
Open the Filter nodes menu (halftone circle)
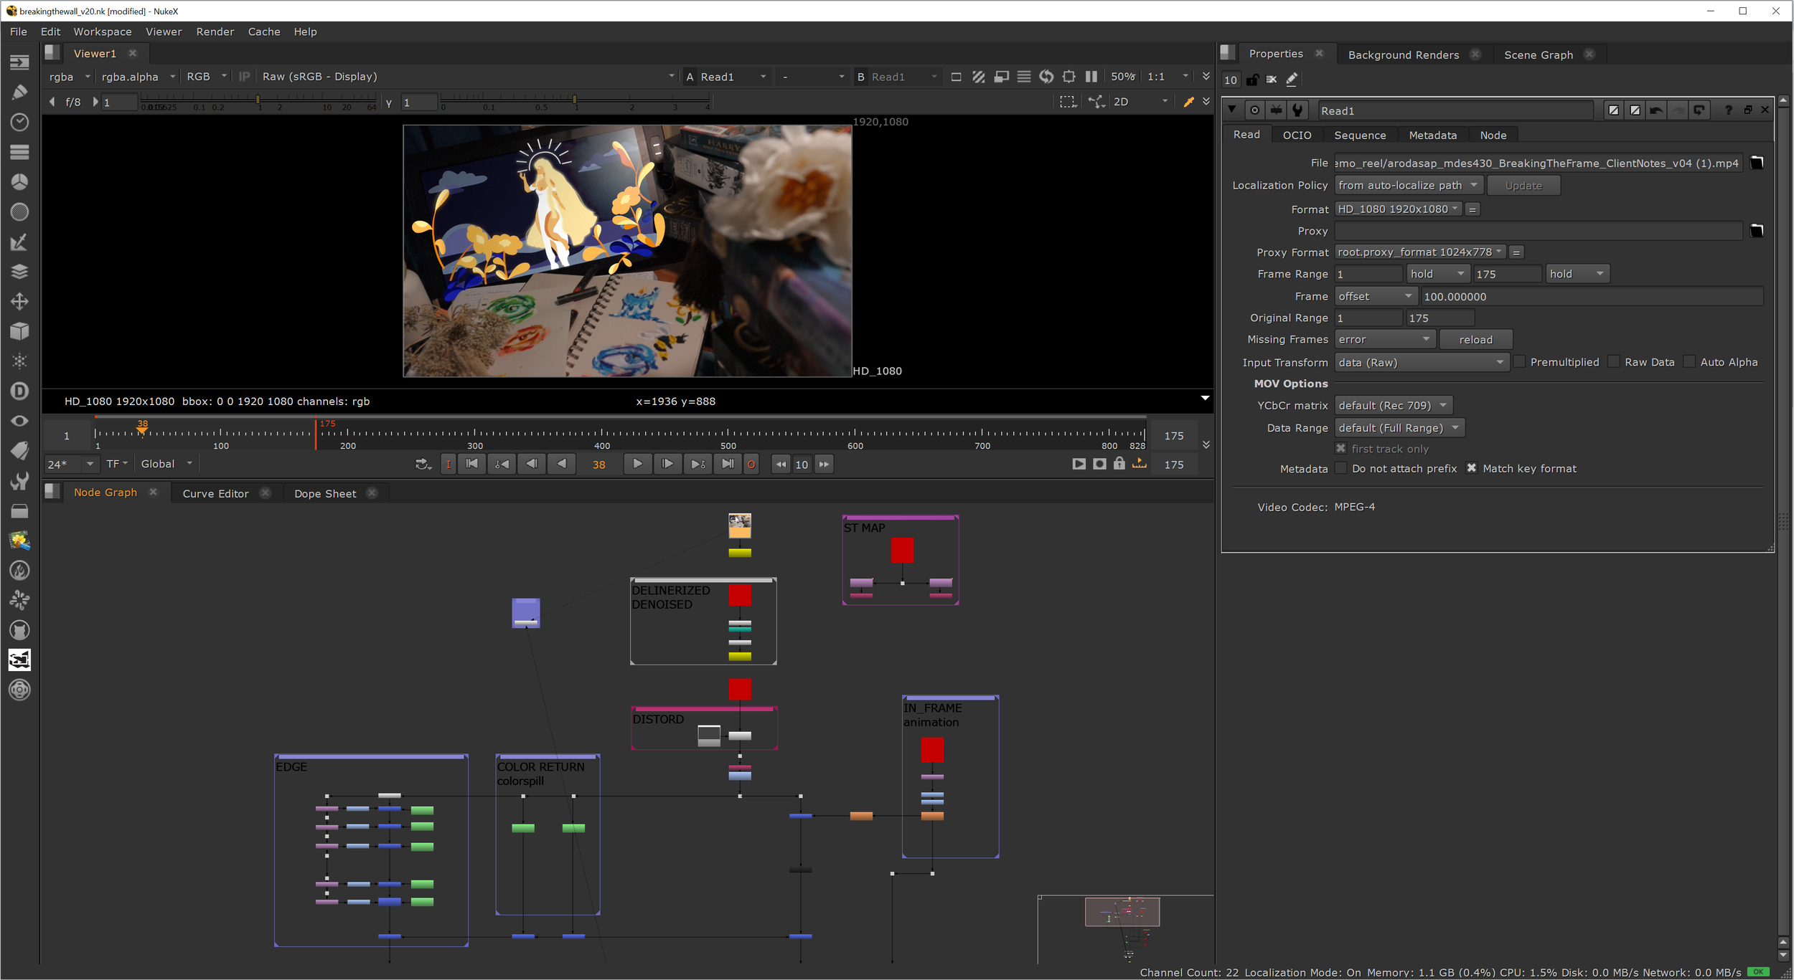pyautogui.click(x=19, y=211)
